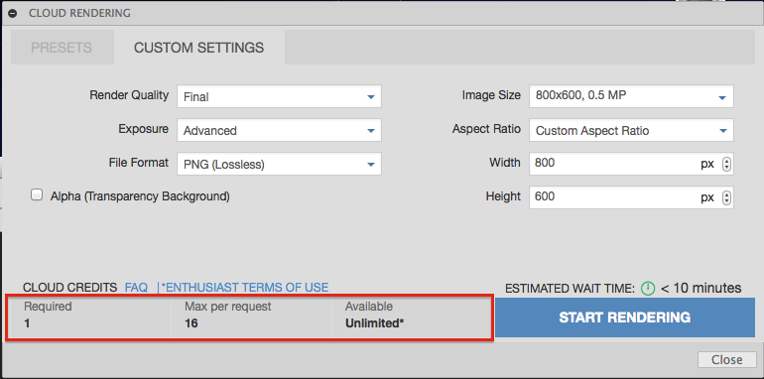Click the Required credits value 1
This screenshot has height=379, width=764.
tap(27, 323)
